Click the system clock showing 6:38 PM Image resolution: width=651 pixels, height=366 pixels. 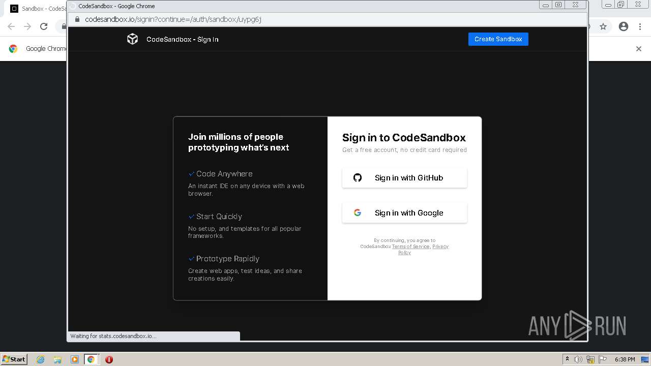point(625,359)
